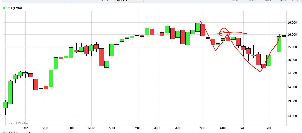Select the Okt. month axis label
302x133 pixels.
(x=243, y=128)
